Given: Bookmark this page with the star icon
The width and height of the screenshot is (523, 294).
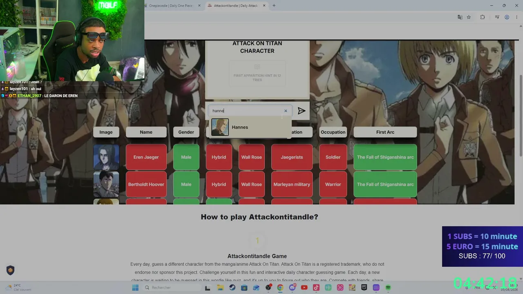Looking at the screenshot, I should [469, 17].
